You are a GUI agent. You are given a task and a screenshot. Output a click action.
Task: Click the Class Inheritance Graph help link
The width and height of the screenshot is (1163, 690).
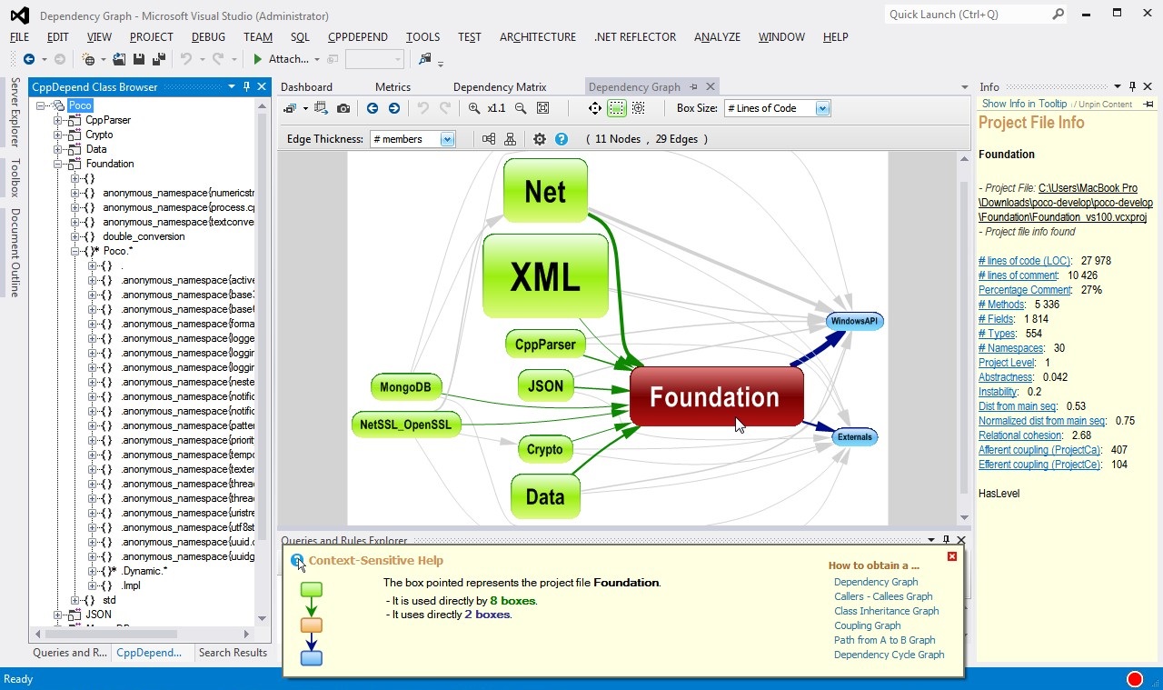[x=886, y=611]
